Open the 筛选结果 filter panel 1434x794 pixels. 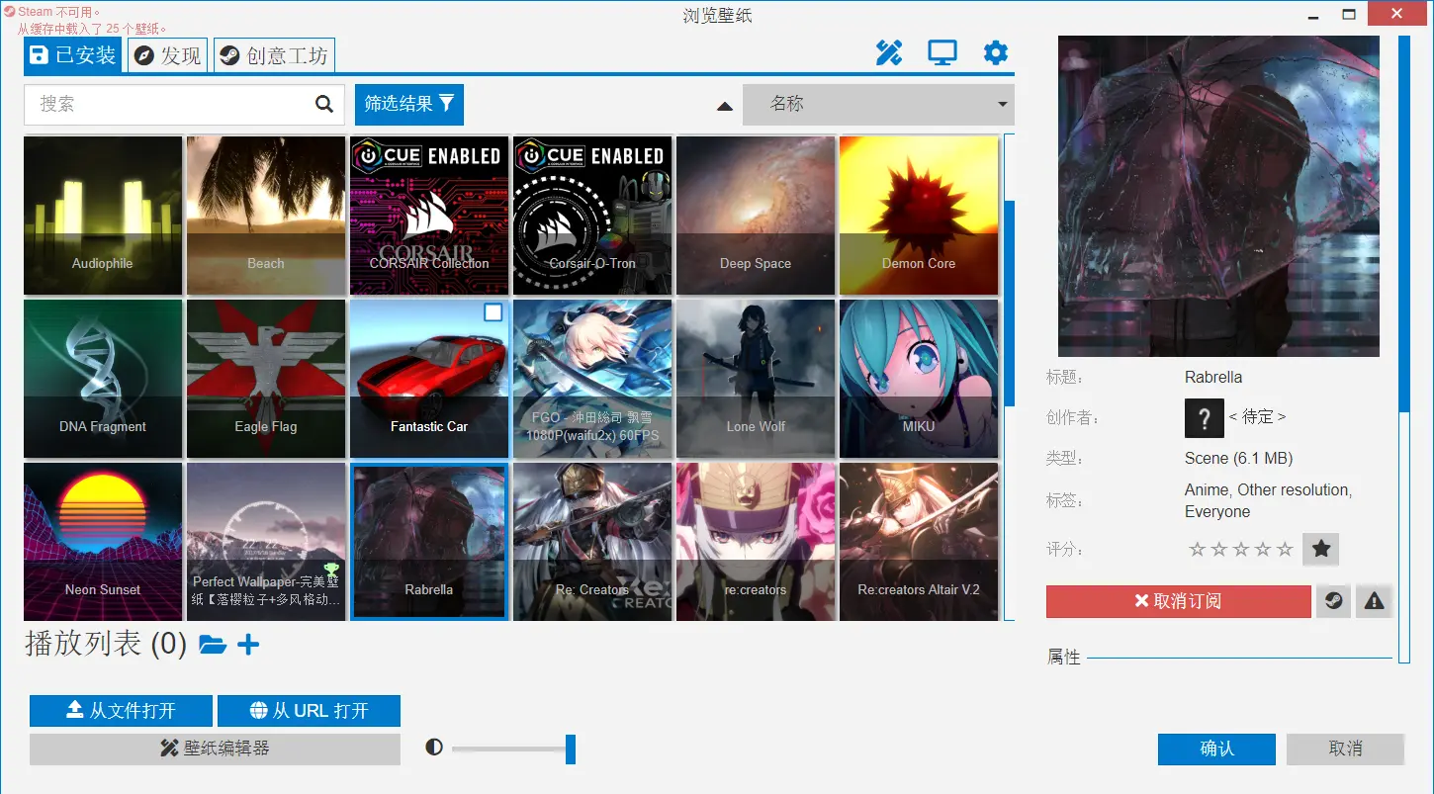(x=409, y=104)
